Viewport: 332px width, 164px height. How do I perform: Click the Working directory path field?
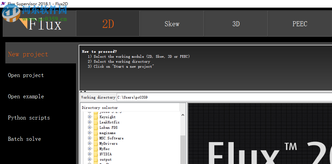[x=224, y=97]
